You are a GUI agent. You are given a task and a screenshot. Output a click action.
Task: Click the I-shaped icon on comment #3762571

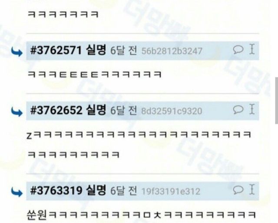[252, 49]
